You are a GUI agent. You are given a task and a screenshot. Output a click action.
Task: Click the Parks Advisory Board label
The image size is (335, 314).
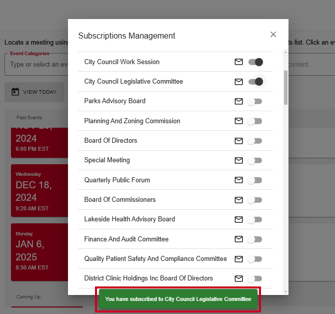[114, 101]
